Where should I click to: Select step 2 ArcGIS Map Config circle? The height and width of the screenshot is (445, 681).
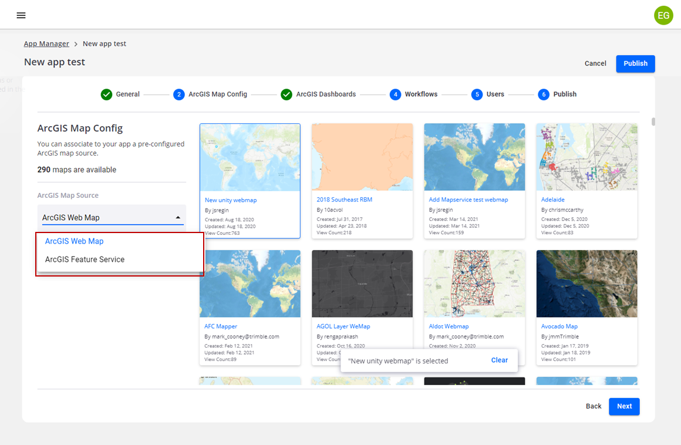click(x=178, y=94)
